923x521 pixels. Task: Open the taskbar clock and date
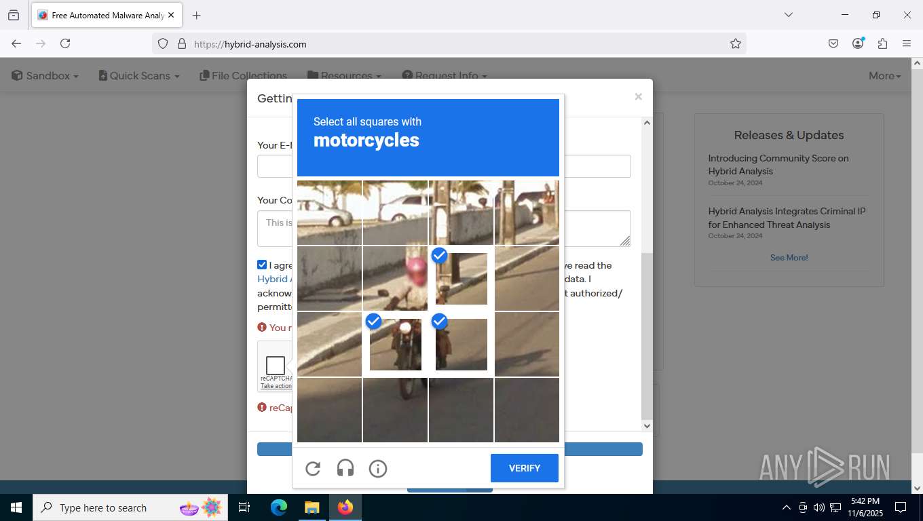pos(865,507)
